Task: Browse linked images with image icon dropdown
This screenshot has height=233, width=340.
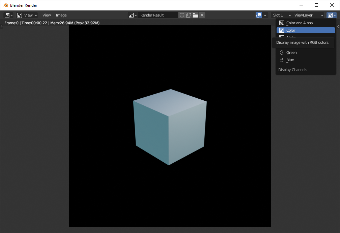Action: [133, 15]
